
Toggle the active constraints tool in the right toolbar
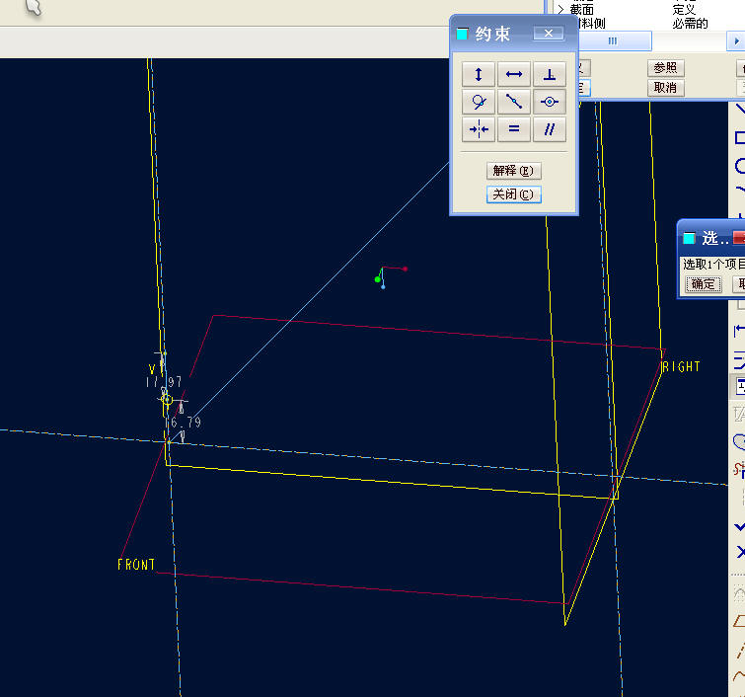click(x=739, y=387)
